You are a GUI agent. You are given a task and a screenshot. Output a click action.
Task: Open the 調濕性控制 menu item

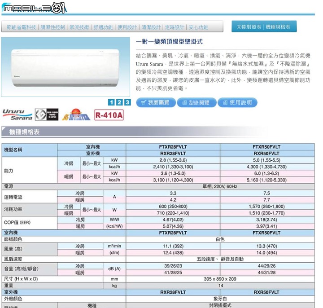[53, 27]
